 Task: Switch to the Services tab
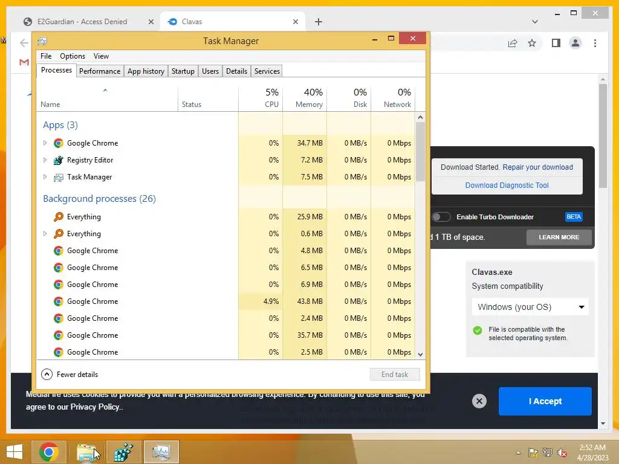pos(267,71)
